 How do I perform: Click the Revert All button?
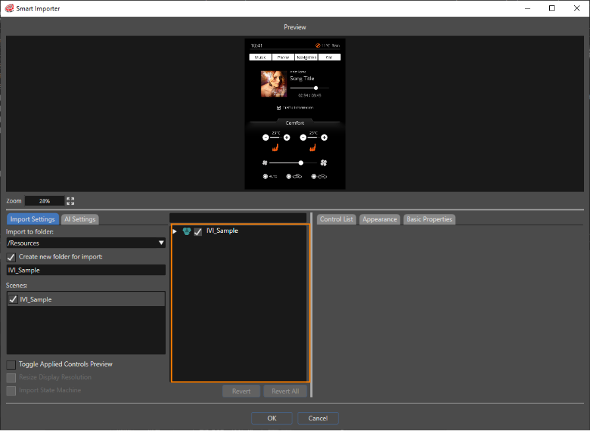click(285, 391)
